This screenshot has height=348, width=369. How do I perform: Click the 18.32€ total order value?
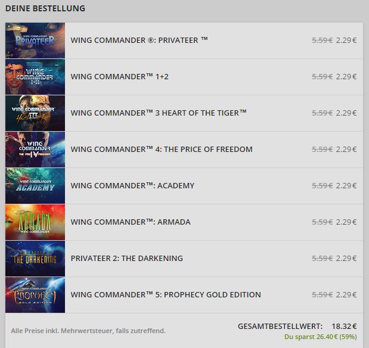pyautogui.click(x=344, y=327)
